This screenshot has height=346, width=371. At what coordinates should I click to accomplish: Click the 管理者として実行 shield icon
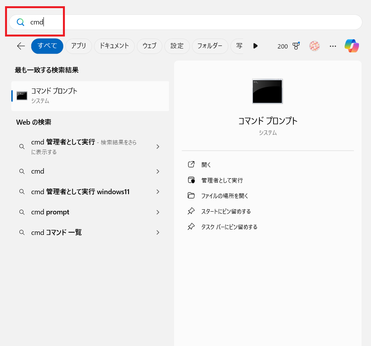pyautogui.click(x=191, y=180)
